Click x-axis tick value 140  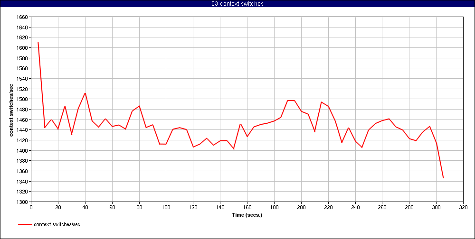click(220, 207)
